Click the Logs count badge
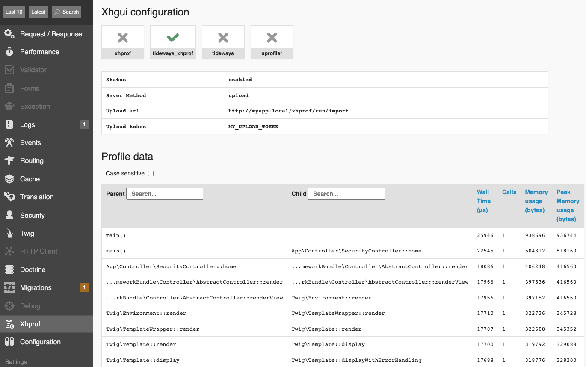This screenshot has width=586, height=367. tap(84, 124)
